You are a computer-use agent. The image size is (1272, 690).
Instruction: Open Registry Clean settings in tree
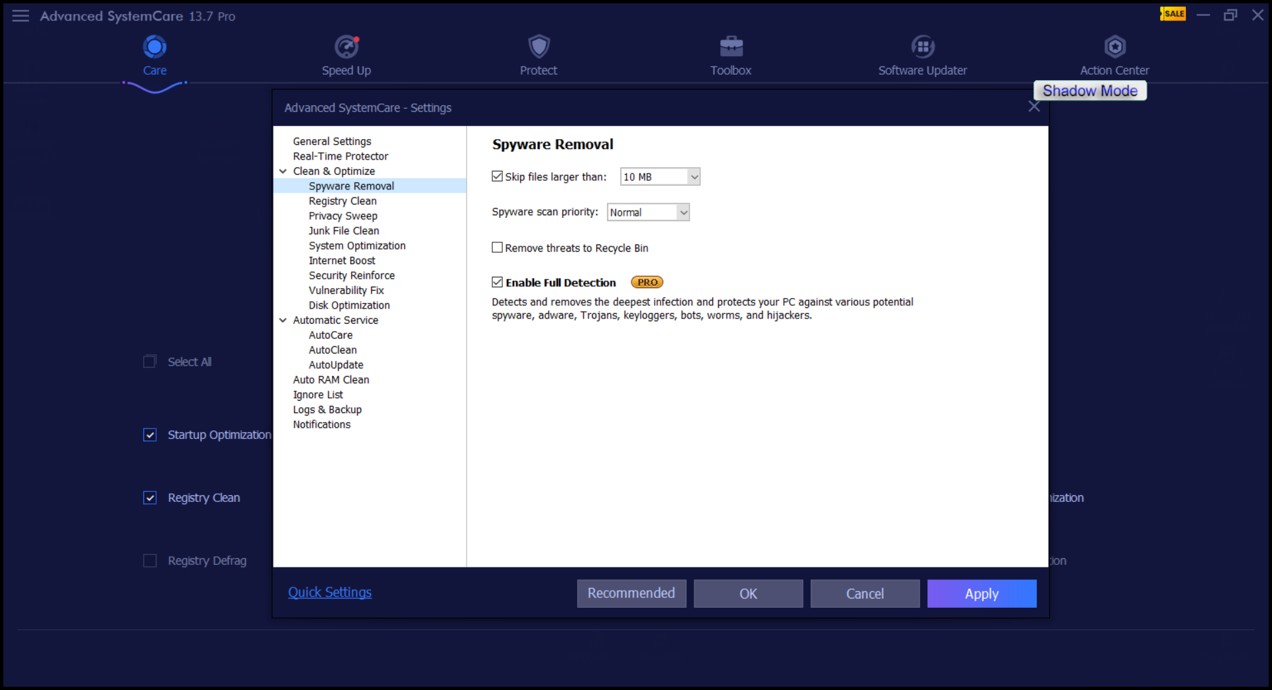(x=343, y=201)
